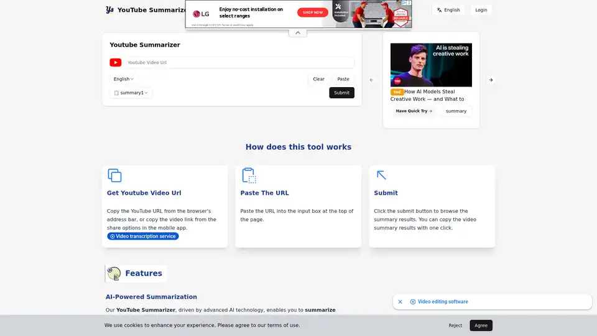Image resolution: width=597 pixels, height=336 pixels.
Task: Go to previous video with left arrow
Action: pyautogui.click(x=371, y=80)
